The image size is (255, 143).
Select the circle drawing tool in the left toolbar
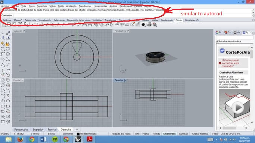point(3,80)
